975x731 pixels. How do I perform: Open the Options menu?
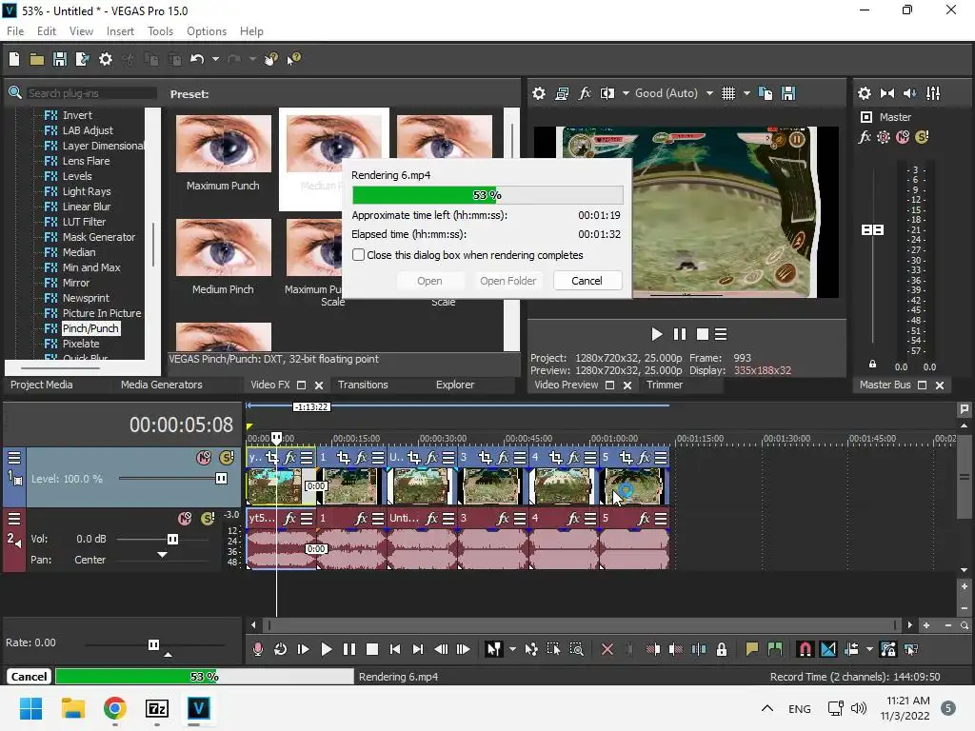coord(207,31)
